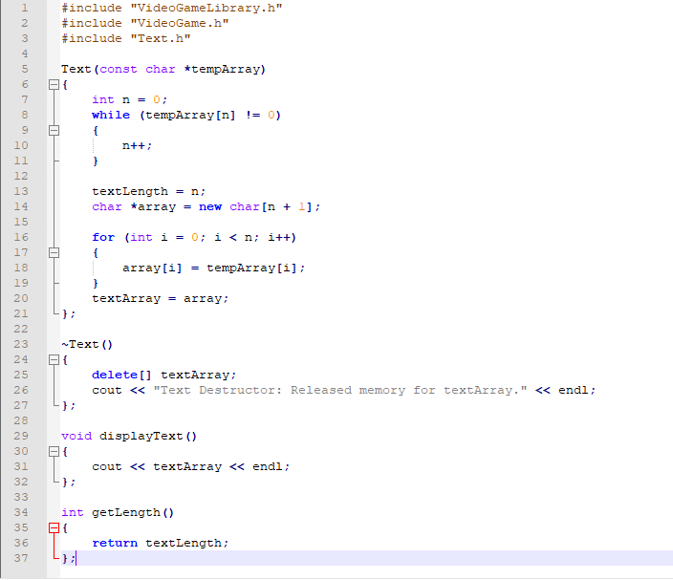
Task: Click the "VideoGameLibrary.h" include string
Action: click(x=206, y=9)
